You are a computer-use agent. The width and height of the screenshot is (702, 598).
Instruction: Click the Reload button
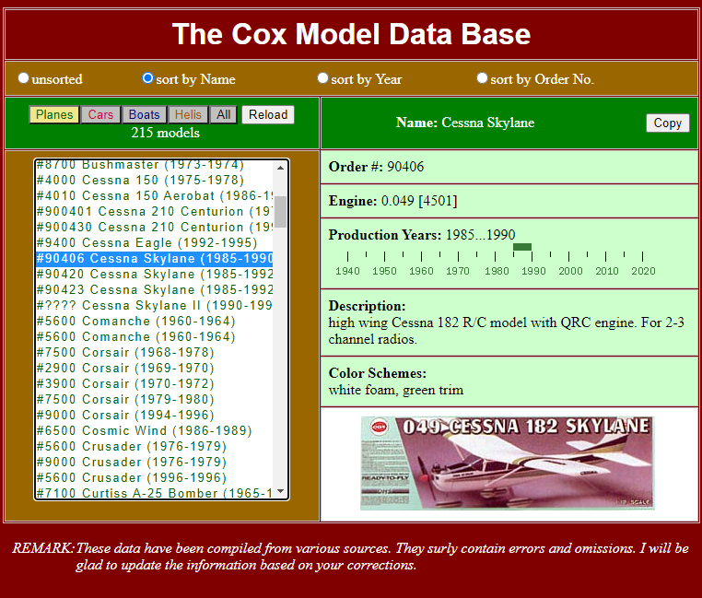[268, 114]
